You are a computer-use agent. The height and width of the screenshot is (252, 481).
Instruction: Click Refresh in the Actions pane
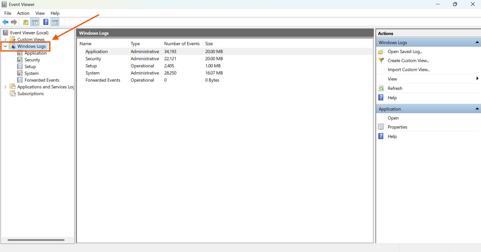pos(395,88)
